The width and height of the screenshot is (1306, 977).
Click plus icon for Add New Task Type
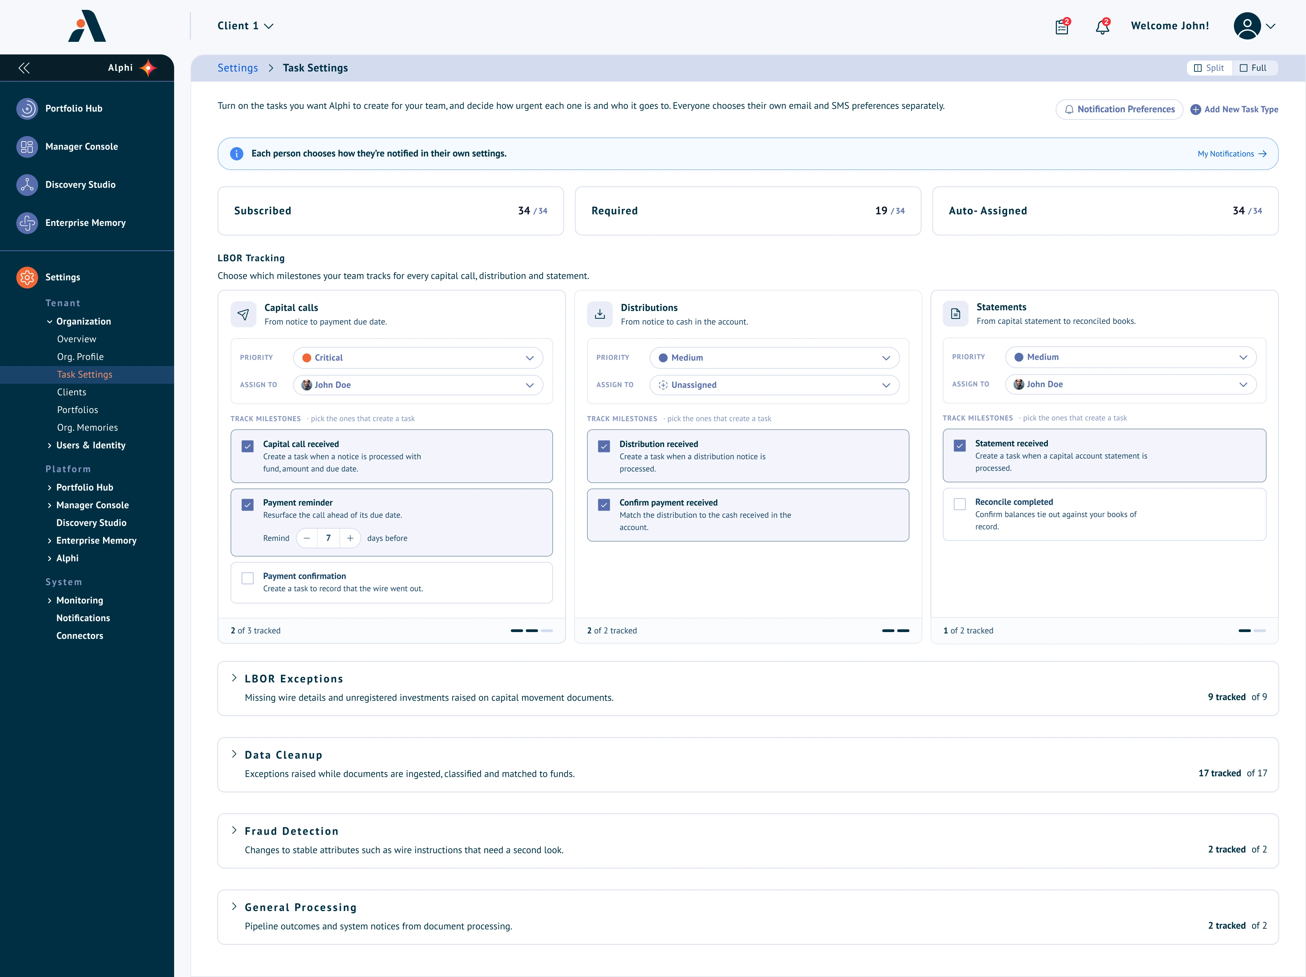coord(1195,109)
